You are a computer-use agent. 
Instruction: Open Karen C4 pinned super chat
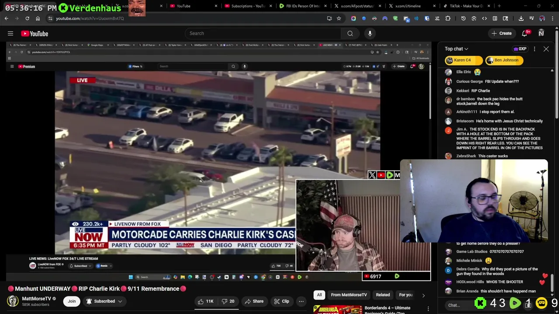463,60
